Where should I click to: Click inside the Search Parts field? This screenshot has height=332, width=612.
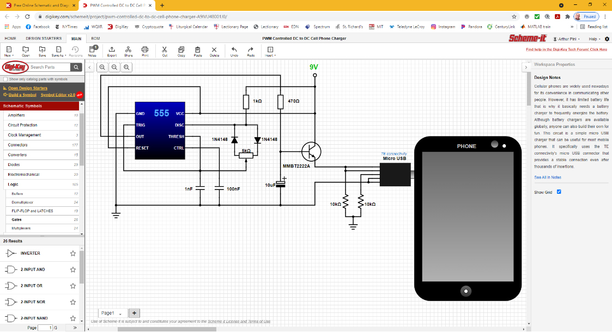(49, 67)
